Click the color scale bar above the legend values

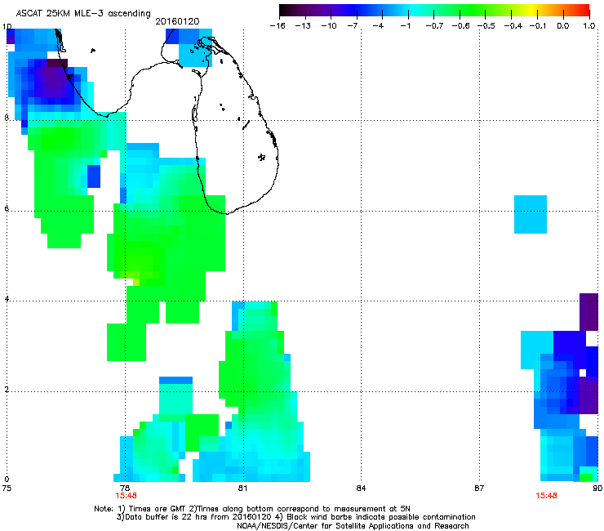tap(434, 11)
